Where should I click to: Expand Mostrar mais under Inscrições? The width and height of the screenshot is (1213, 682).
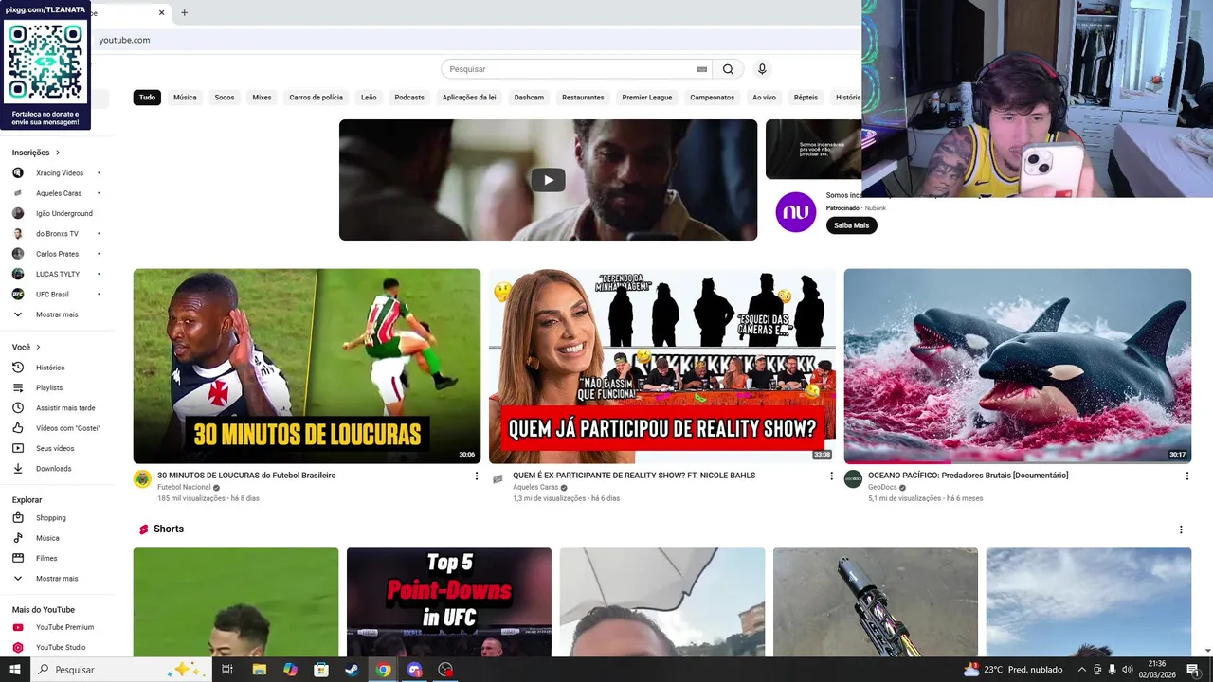[57, 314]
